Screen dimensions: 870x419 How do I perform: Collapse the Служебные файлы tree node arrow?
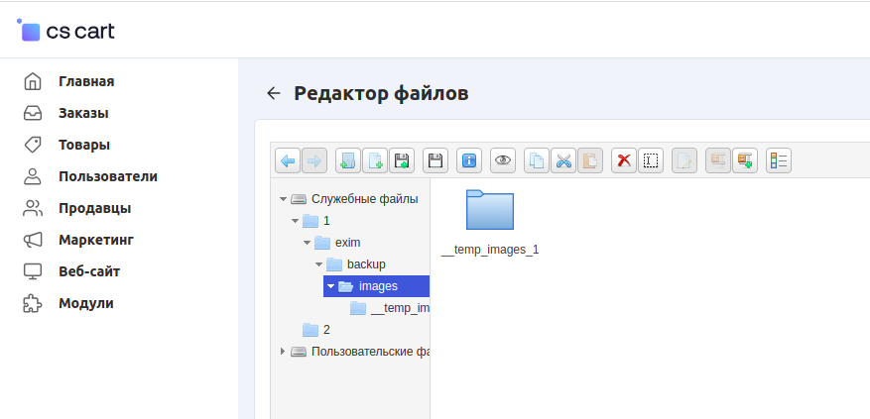pos(283,199)
